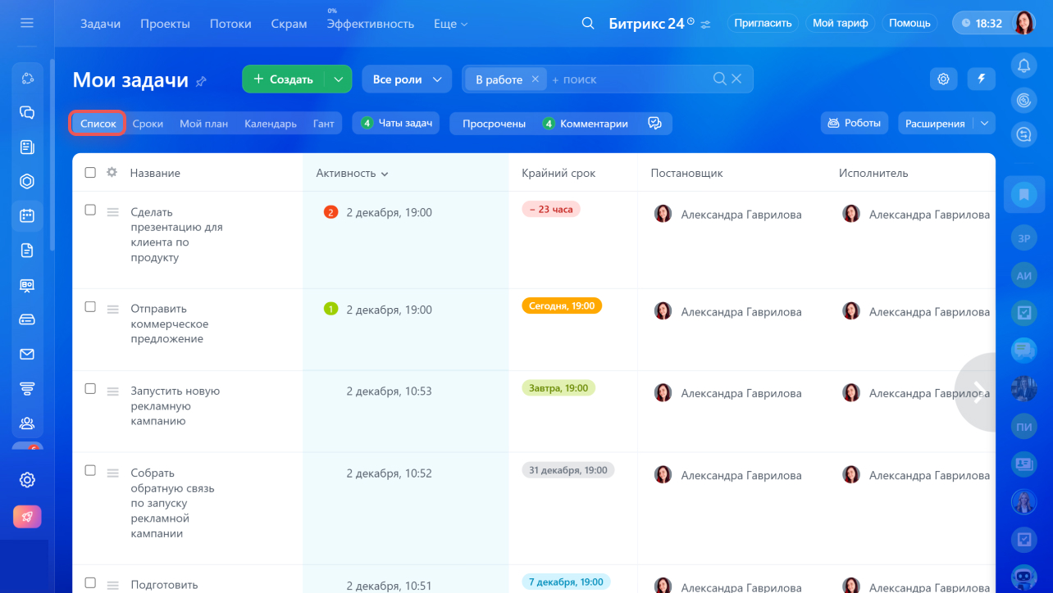
Task: Select all tasks with header checkbox
Action: (90, 173)
